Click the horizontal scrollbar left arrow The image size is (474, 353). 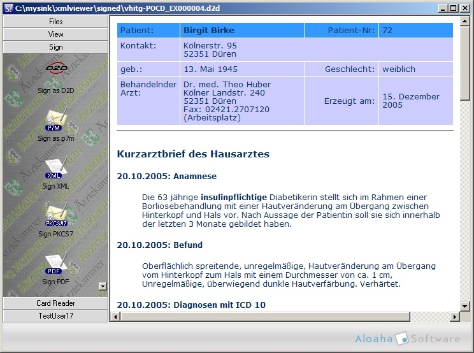click(x=115, y=317)
